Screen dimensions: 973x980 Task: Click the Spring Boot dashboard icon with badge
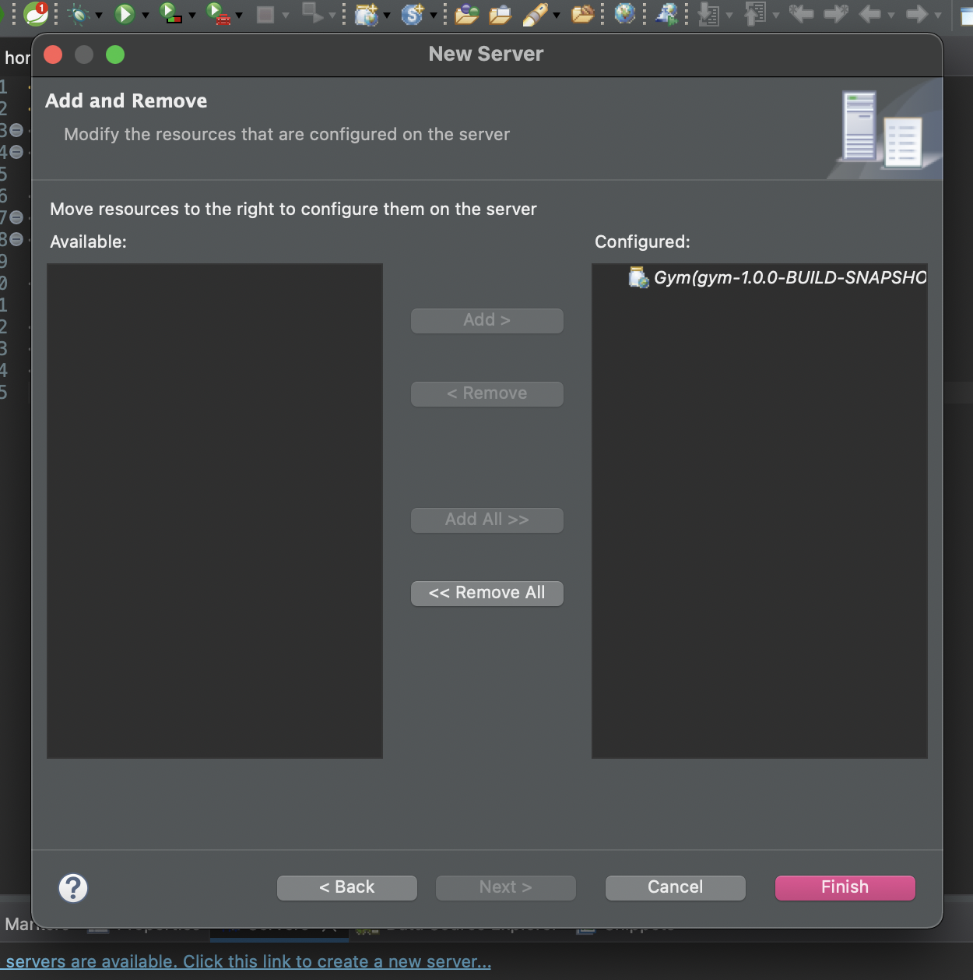[x=36, y=13]
